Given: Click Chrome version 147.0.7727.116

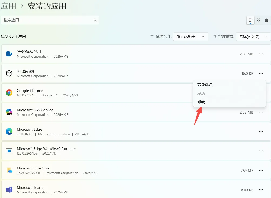Looking at the screenshot, I should tap(27, 95).
